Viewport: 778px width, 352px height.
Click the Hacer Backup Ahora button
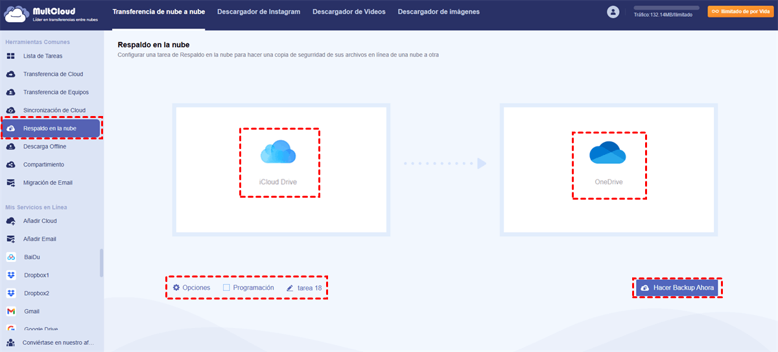click(x=677, y=288)
